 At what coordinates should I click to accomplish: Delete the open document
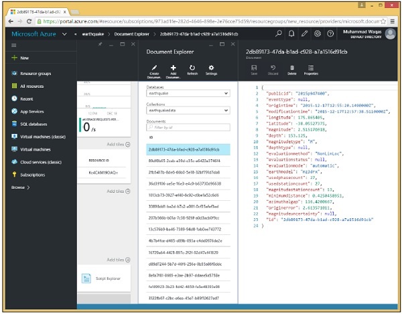point(291,69)
